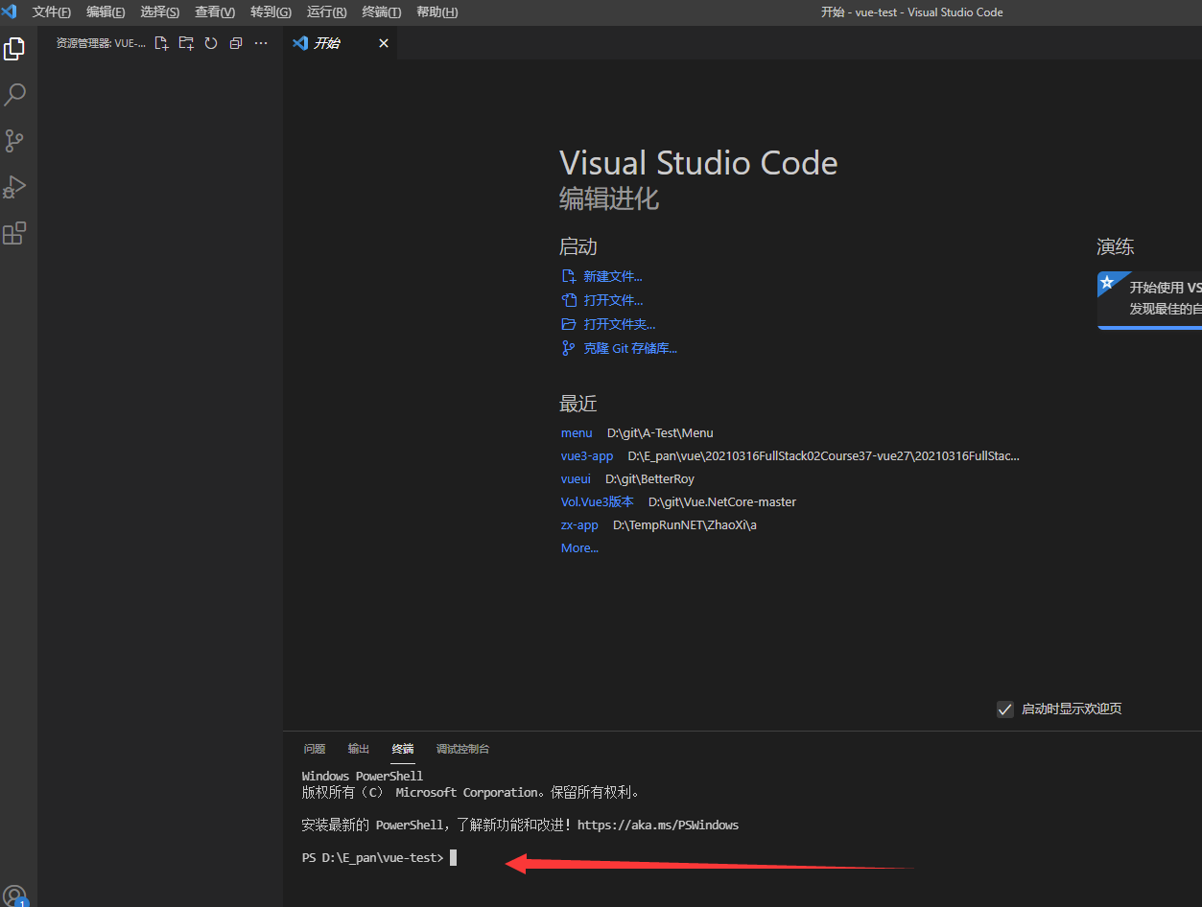Click 克隆 Git 存储库 link
This screenshot has height=907, width=1202.
tap(629, 348)
